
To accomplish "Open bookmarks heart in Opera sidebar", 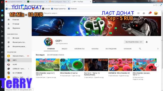I will point(2,47).
